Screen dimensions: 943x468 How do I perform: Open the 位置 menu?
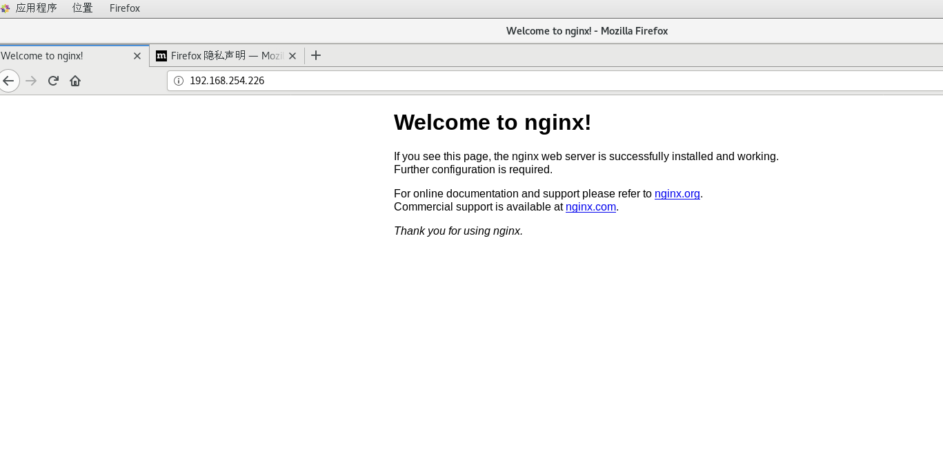(83, 8)
